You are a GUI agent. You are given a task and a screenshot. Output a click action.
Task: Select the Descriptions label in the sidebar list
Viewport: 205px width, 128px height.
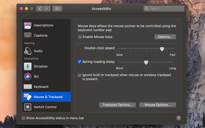click(44, 25)
